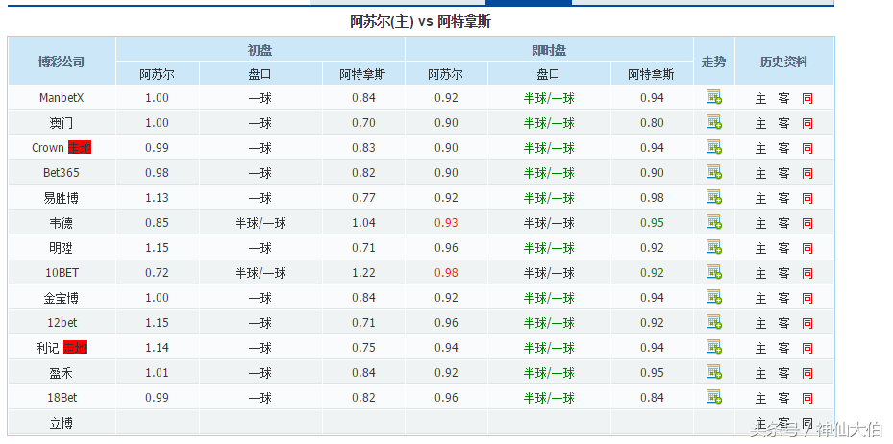Click initial 半球/一球 handicap in 韦德 row
The height and width of the screenshot is (444, 893).
point(260,223)
